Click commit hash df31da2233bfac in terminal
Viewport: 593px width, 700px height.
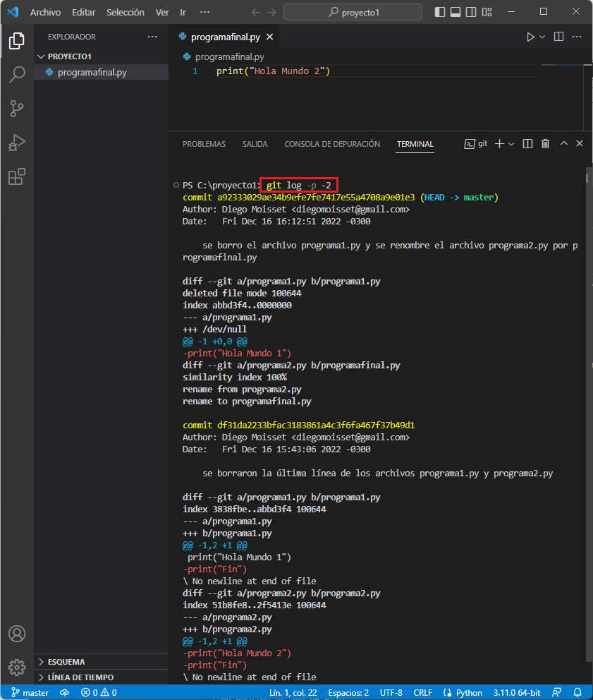point(316,426)
